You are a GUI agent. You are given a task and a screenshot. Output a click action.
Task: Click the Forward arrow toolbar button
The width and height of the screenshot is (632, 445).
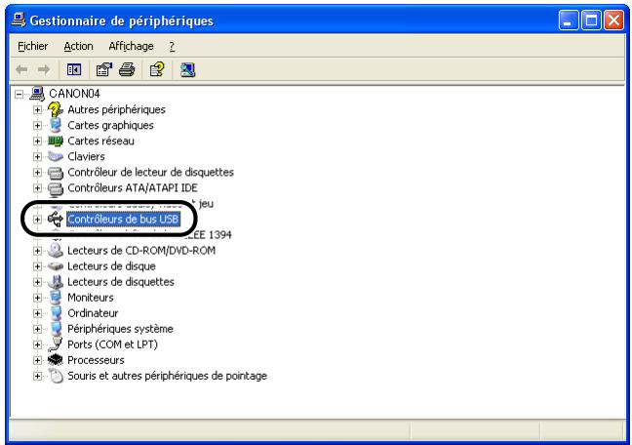[44, 70]
